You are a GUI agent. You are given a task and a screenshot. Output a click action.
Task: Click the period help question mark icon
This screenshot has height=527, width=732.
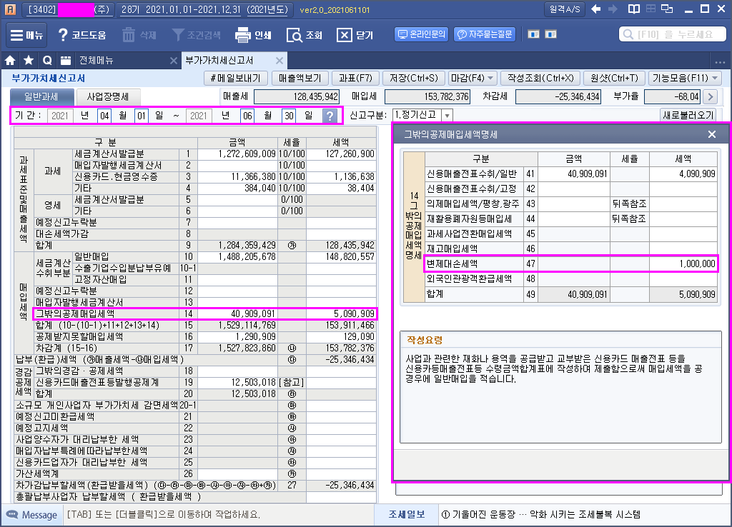coord(329,116)
